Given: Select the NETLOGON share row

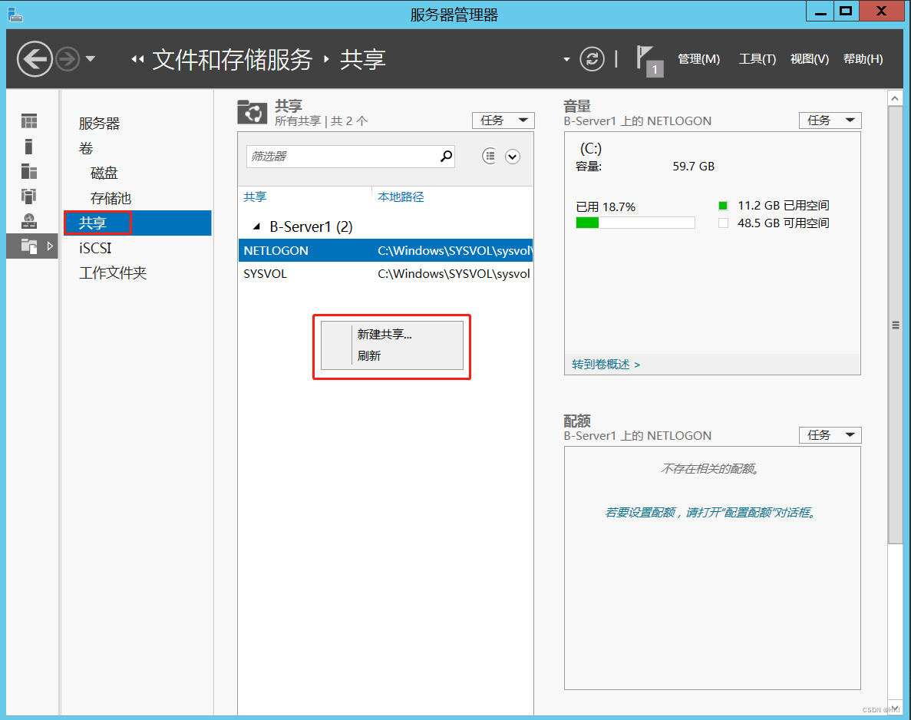Looking at the screenshot, I should tap(386, 250).
